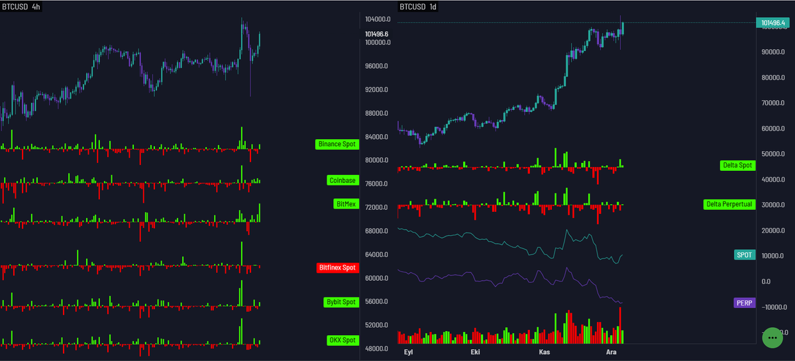Image resolution: width=795 pixels, height=361 pixels.
Task: Click the 60000.0 level on left price axis
Action: click(378, 279)
